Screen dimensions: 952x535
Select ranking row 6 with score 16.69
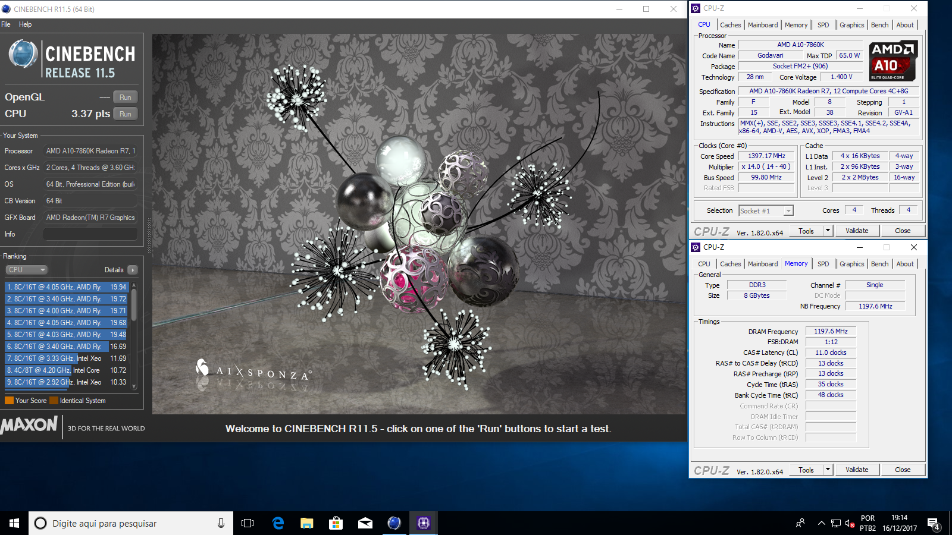point(67,347)
